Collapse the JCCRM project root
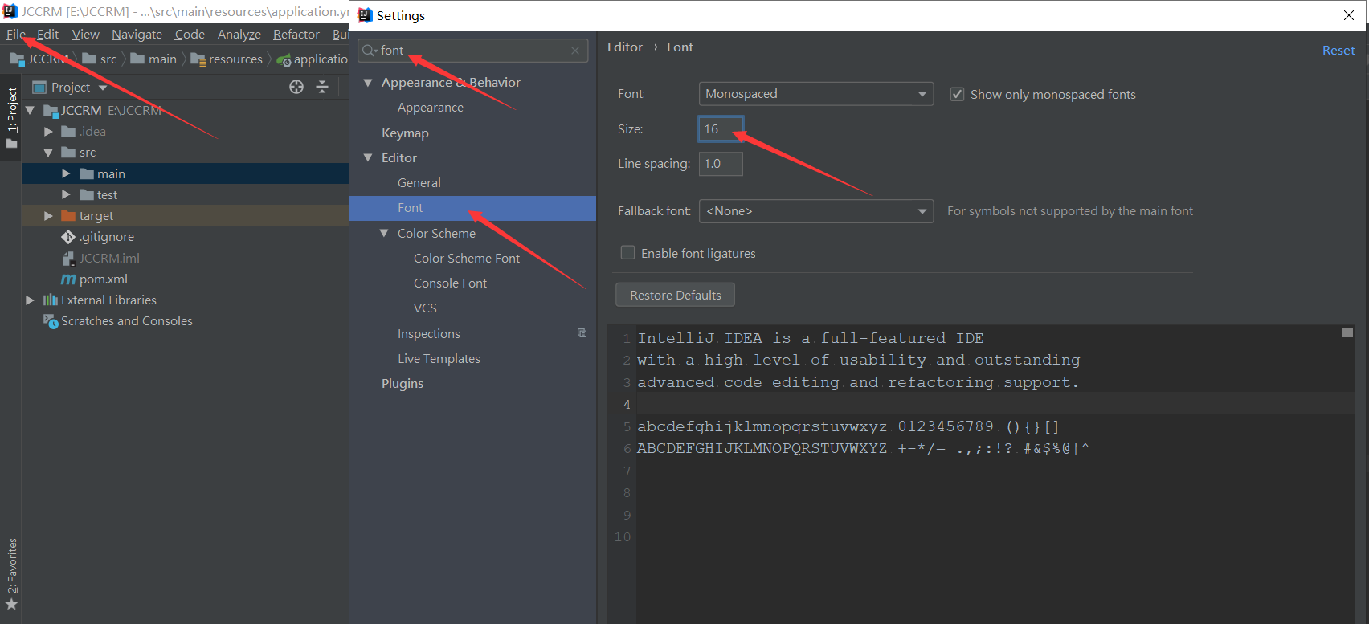 (30, 110)
